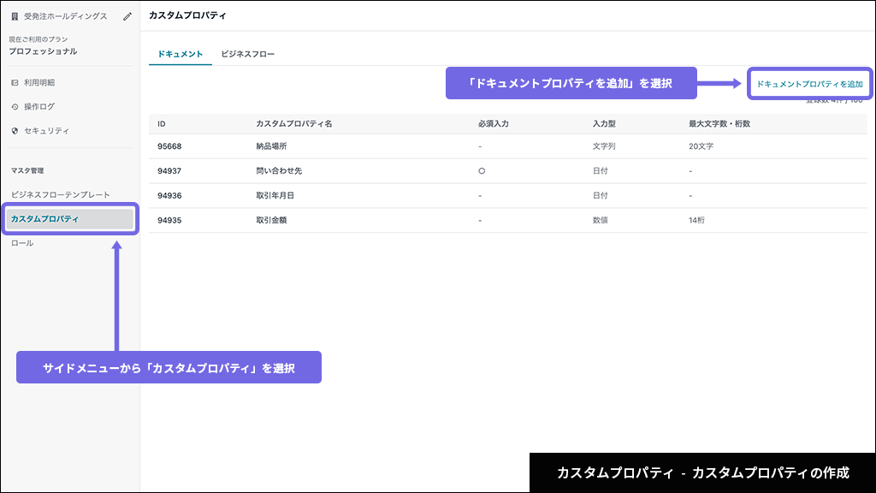This screenshot has height=493, width=876.
Task: Switch to the ドキュメント tab
Action: tap(180, 54)
